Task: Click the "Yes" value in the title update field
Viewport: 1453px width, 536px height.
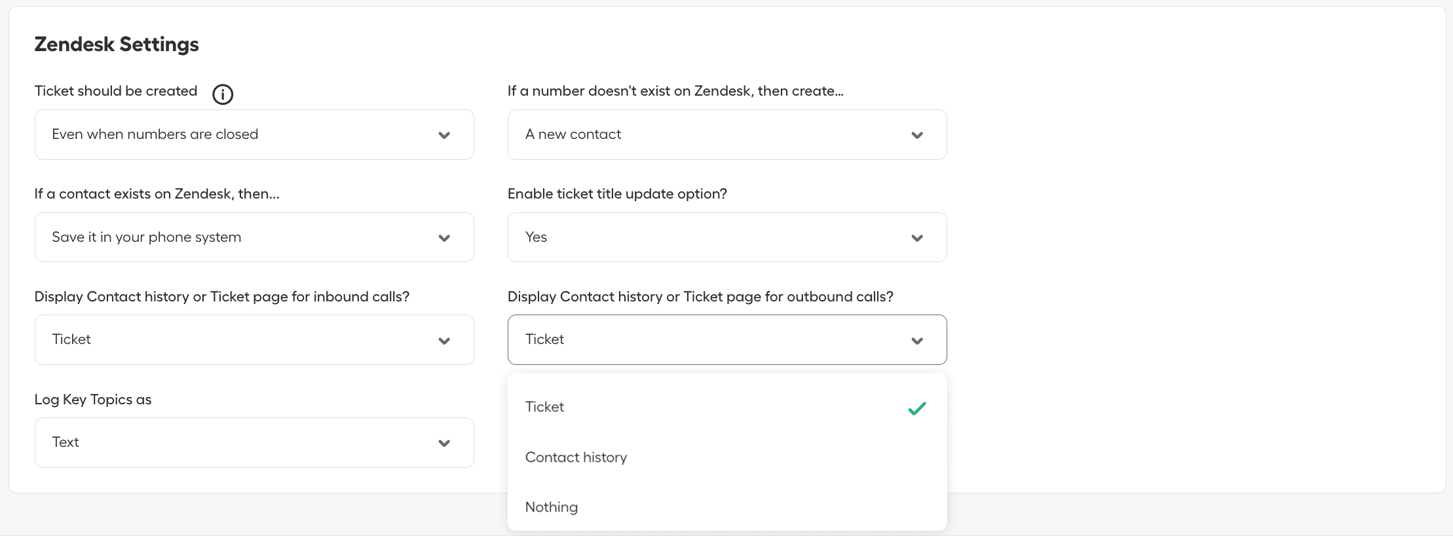Action: tap(536, 237)
